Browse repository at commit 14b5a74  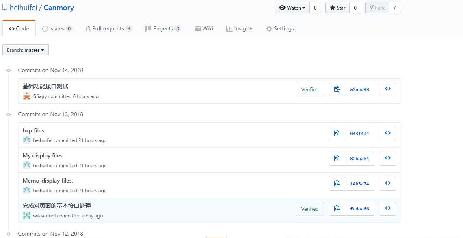(x=388, y=184)
